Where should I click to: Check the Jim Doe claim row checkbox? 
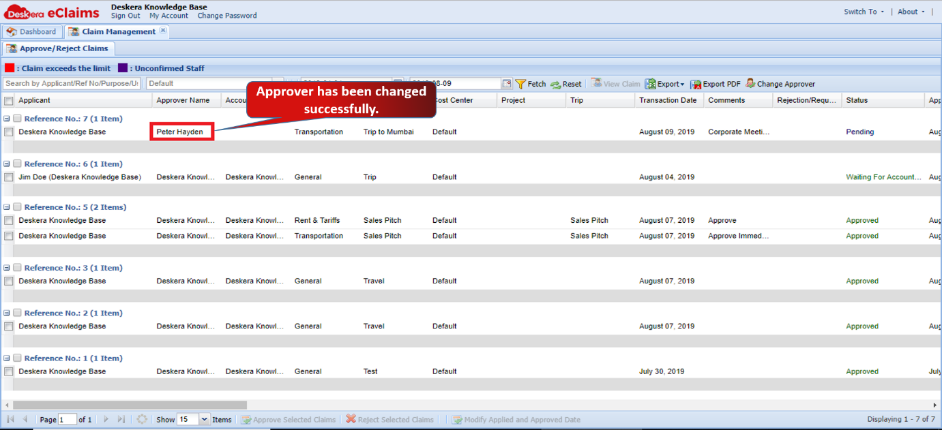[x=9, y=177]
